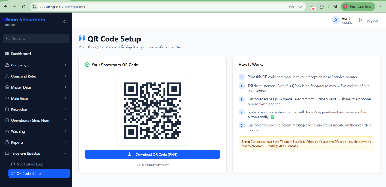Click the sidebar Search field
The width and height of the screenshot is (386, 187).
pyautogui.click(x=36, y=38)
